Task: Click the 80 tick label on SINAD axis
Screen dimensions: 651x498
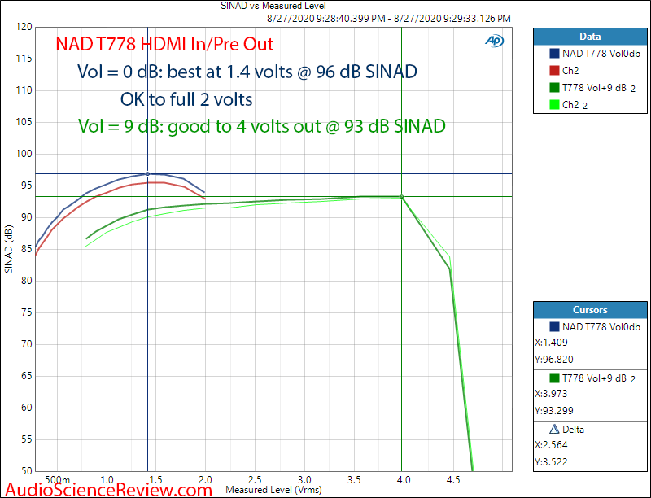Action: [27, 281]
